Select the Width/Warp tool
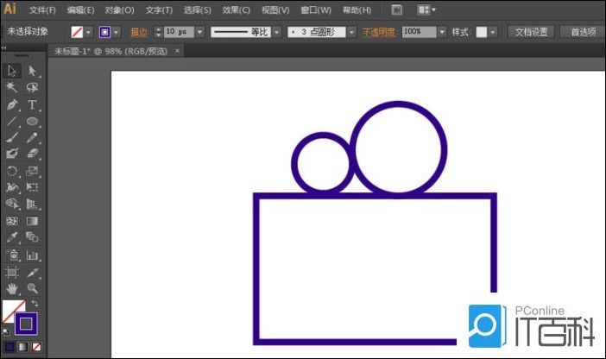606x359 pixels. tap(12, 187)
